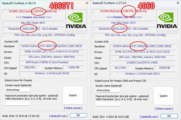Click Submit button in the v1.37.2.0 window
181x120 pixels.
(164, 96)
